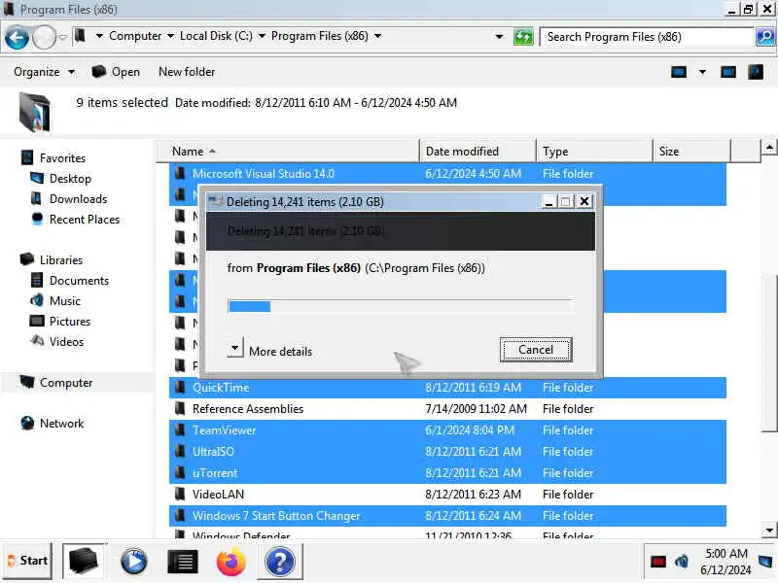Expand the Computer breadcrumb arrow
Image resolution: width=778 pixels, height=583 pixels.
click(x=171, y=36)
